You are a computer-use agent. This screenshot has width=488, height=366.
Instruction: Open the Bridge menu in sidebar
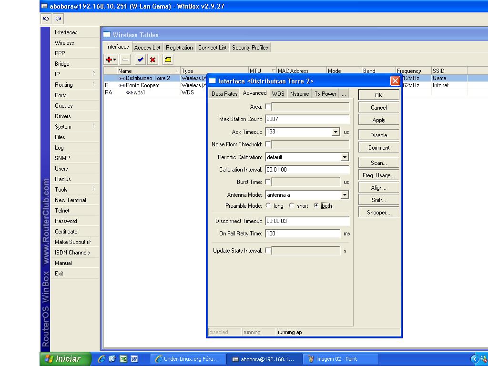(62, 64)
